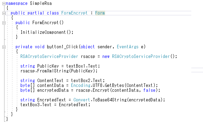The height and width of the screenshot is (139, 203).
Task: Click the 'Form' base class name
Action: pyautogui.click(x=100, y=13)
